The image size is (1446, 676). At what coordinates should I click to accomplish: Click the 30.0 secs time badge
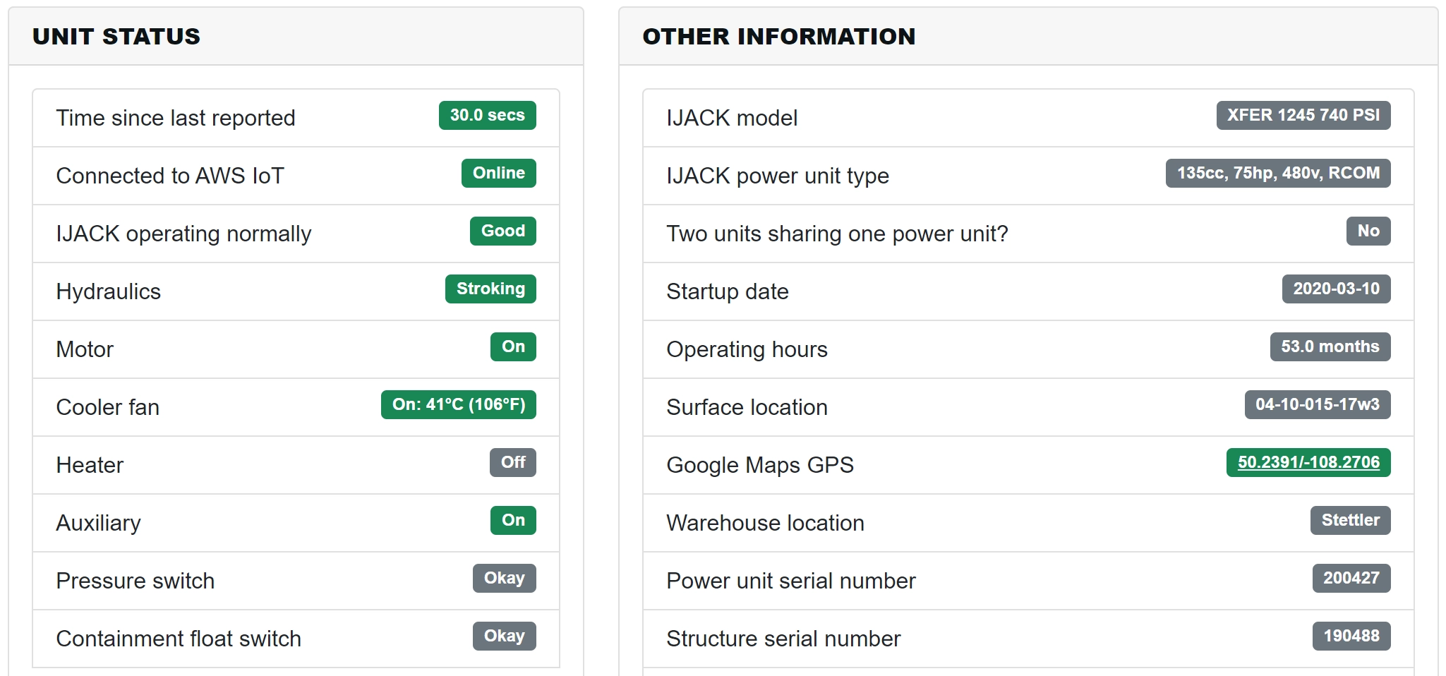coord(486,115)
